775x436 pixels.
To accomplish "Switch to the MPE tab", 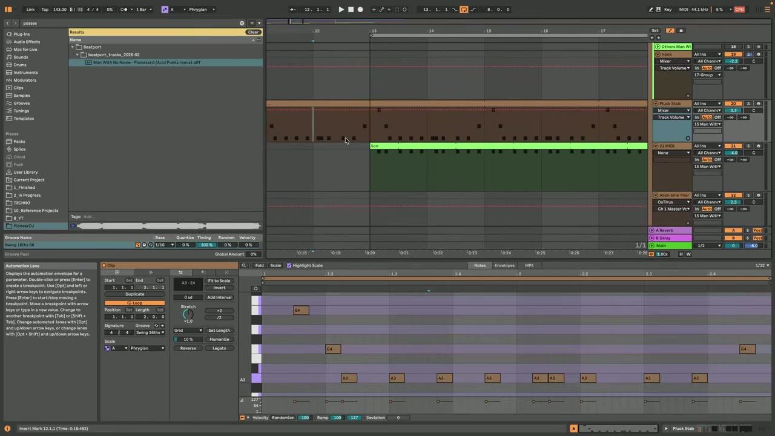I will 529,265.
